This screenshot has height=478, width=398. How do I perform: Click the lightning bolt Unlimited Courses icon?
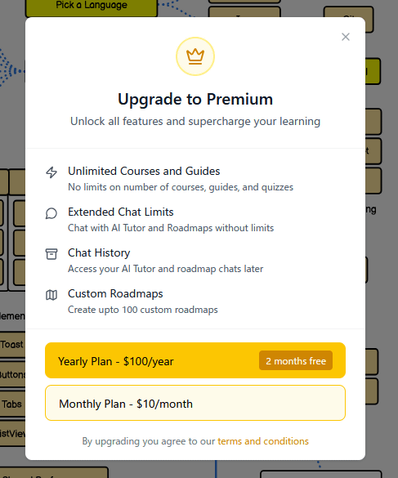pos(51,172)
